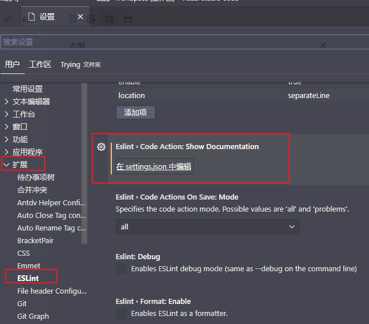The height and width of the screenshot is (324, 369).
Task: Click the Eslint: Debug setting title
Action: (138, 256)
